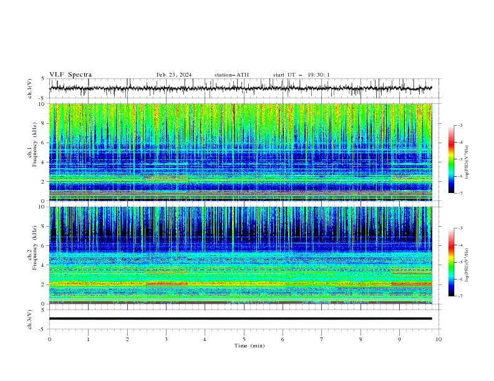
Task: Click the "10" kHz tick on ch.2 frequency axis
Action: tap(42, 207)
